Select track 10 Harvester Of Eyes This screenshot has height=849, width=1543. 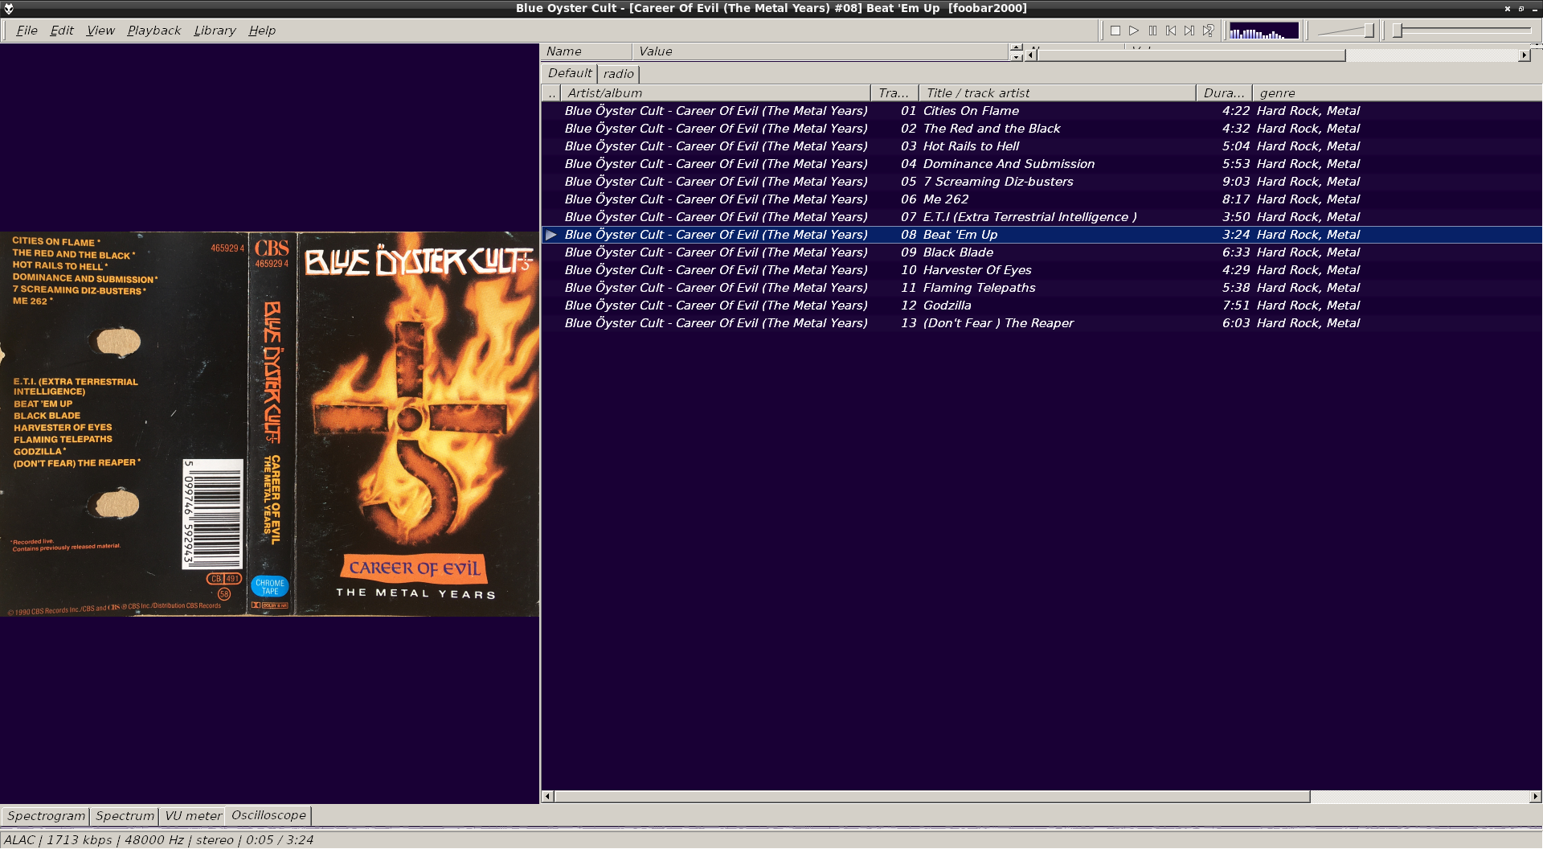pos(1042,270)
